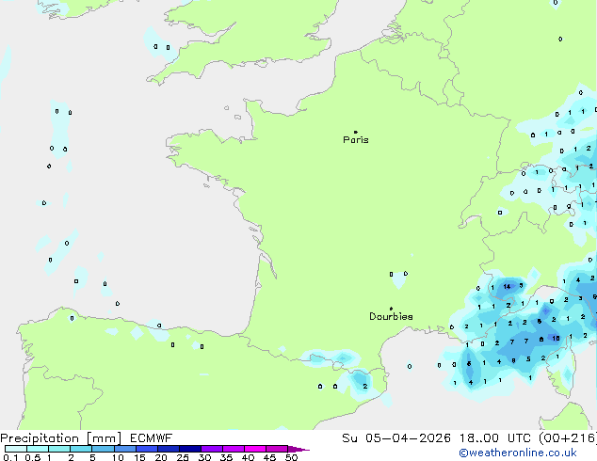The image size is (597, 461).
Task: Click the 14 mm precipitation value
Action: coord(507,286)
